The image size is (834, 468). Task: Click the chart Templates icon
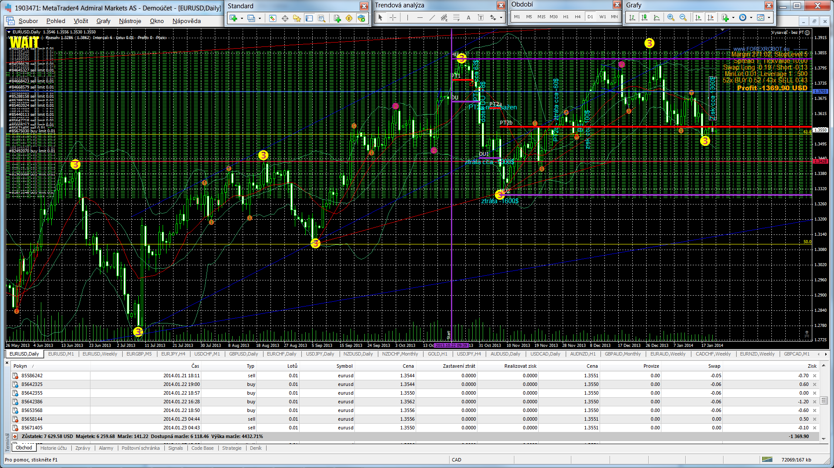tap(761, 17)
